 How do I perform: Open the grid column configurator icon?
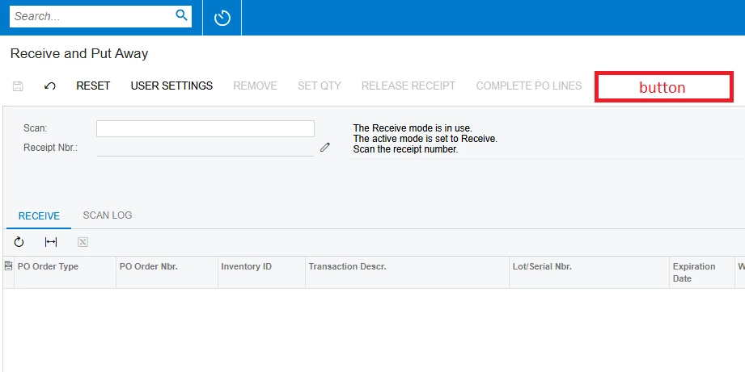tap(8, 266)
